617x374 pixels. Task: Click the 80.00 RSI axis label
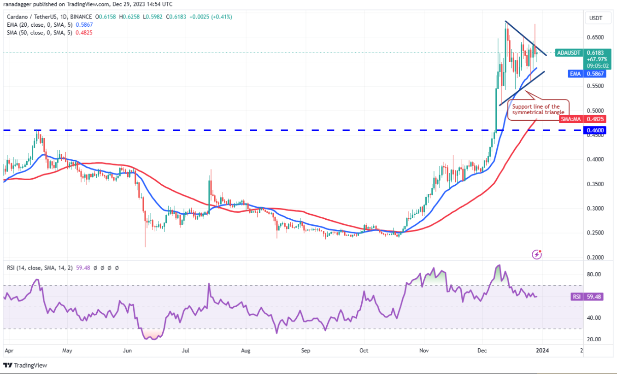(594, 274)
